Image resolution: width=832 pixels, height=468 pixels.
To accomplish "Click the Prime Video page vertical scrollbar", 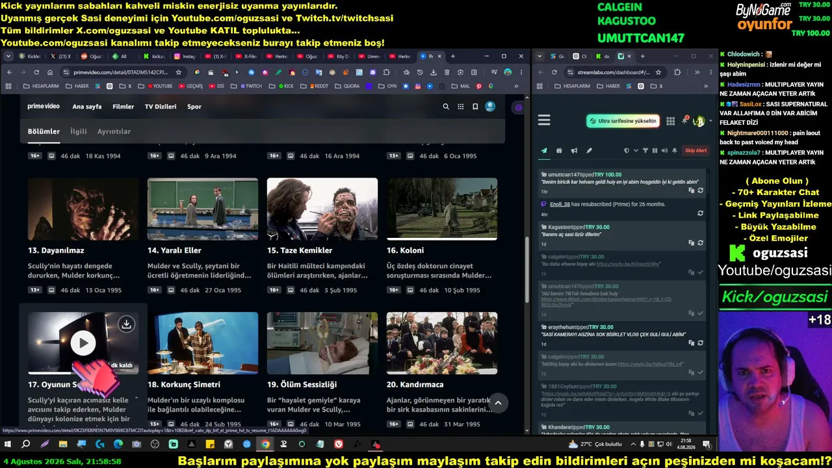I will [x=526, y=270].
